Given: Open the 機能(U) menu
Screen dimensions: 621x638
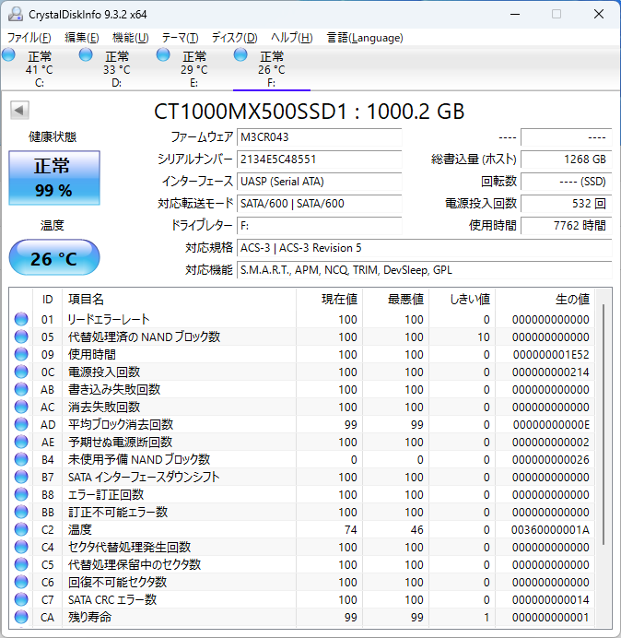Looking at the screenshot, I should pyautogui.click(x=131, y=38).
